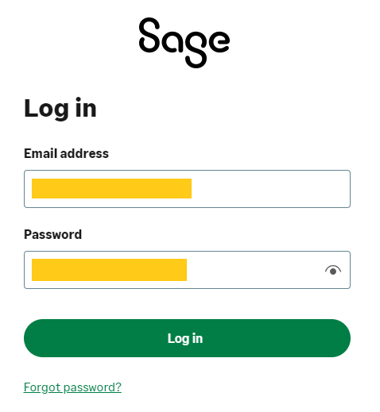The image size is (380, 412).
Task: Click the word password? in the green link
Action: tap(92, 387)
